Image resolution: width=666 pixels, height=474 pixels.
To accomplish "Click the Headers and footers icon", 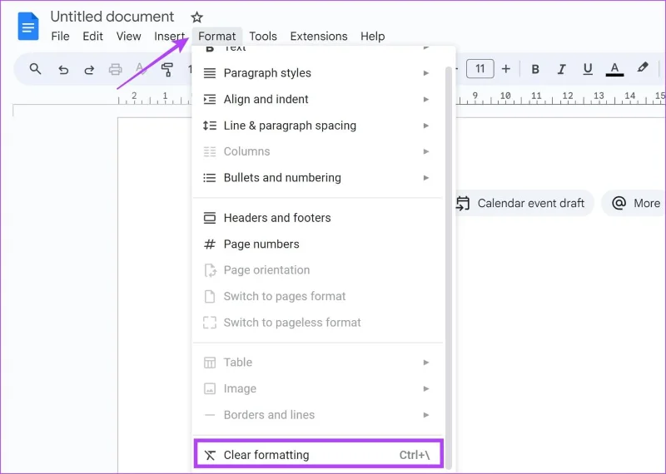I will [x=210, y=218].
